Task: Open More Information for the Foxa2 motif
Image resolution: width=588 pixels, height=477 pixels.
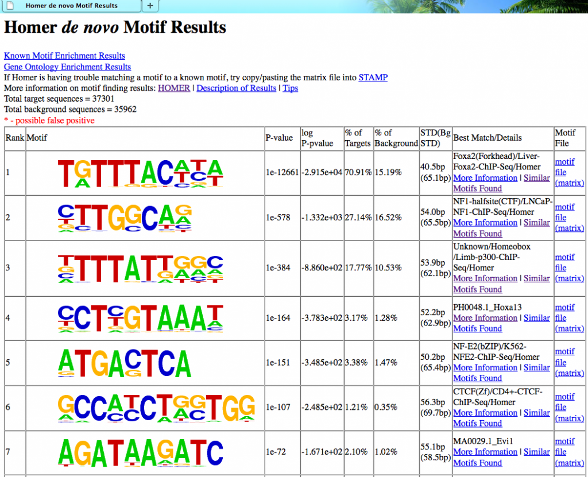Action: (485, 178)
